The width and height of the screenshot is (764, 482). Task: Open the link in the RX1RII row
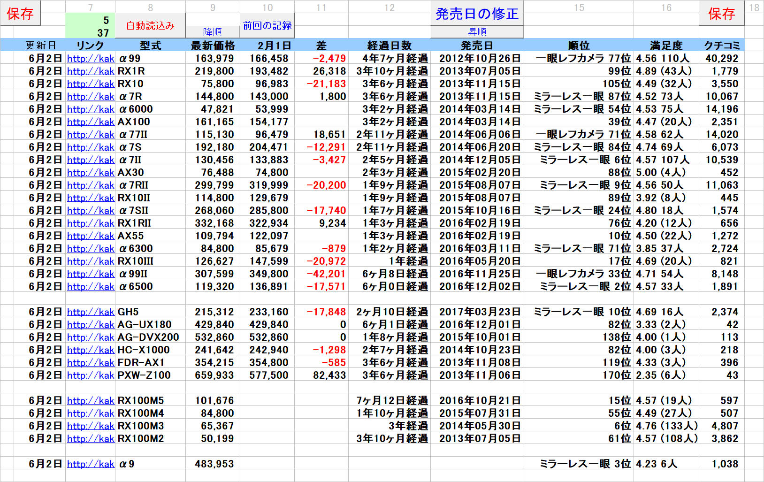(x=91, y=223)
